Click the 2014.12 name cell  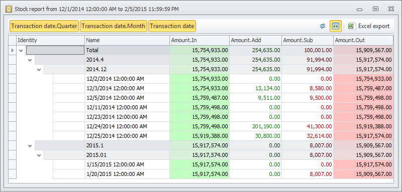click(127, 70)
